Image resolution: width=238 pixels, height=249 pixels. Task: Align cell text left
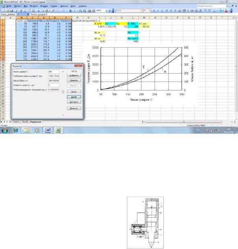pyautogui.click(x=167, y=11)
